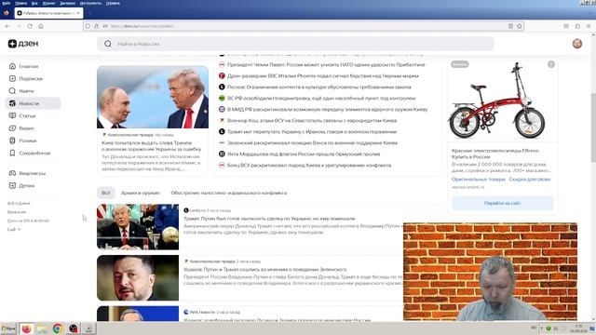This screenshot has width=596, height=335.
Task: Toggle reader view in the address bar
Action: (510, 26)
